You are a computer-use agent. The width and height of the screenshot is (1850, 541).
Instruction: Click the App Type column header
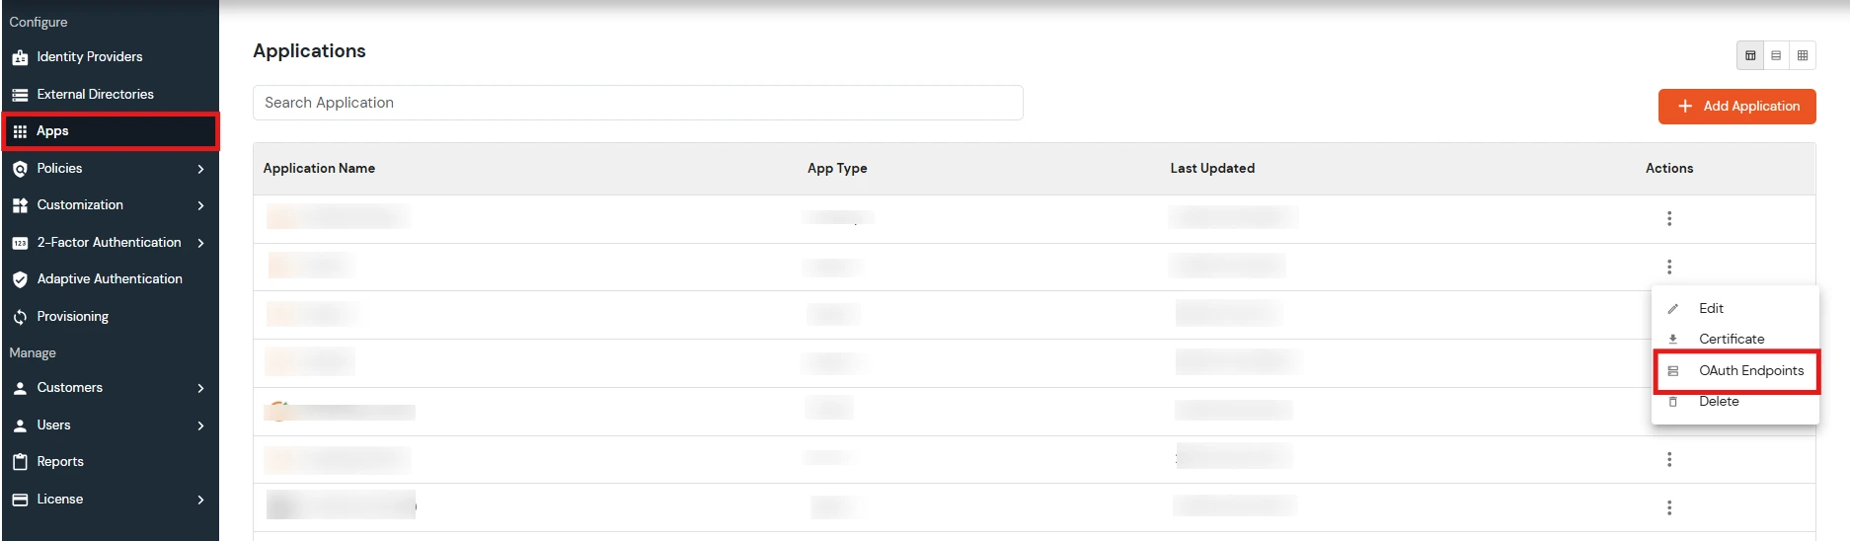coord(837,168)
